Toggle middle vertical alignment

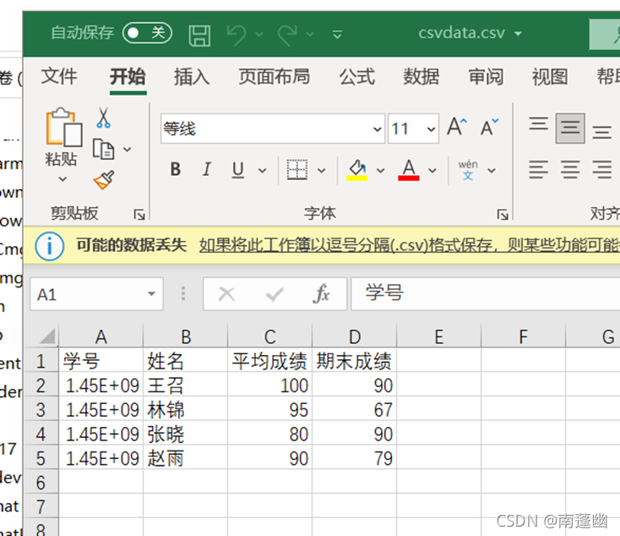(570, 128)
